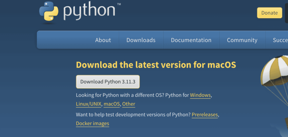Follow the Linux/UNIX link

(88, 104)
